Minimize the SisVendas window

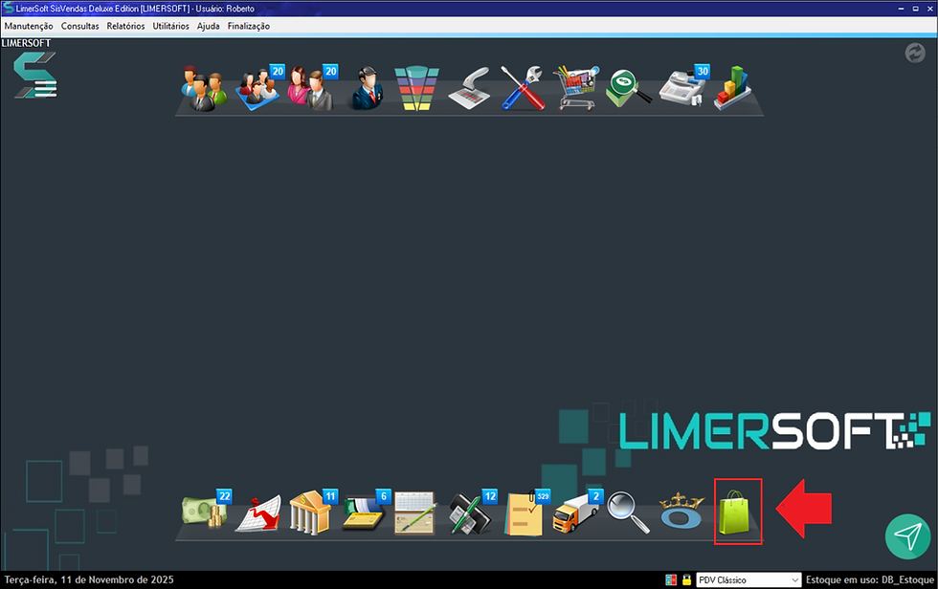[x=902, y=9]
